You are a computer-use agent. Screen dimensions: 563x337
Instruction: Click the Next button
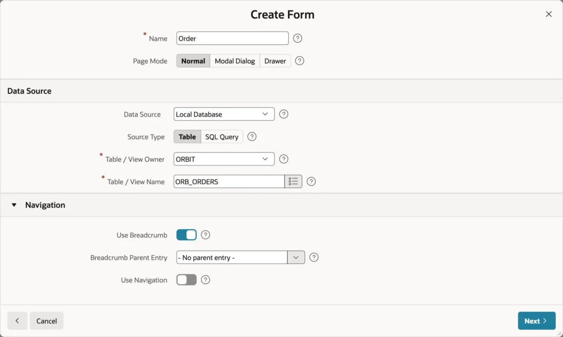tap(537, 321)
